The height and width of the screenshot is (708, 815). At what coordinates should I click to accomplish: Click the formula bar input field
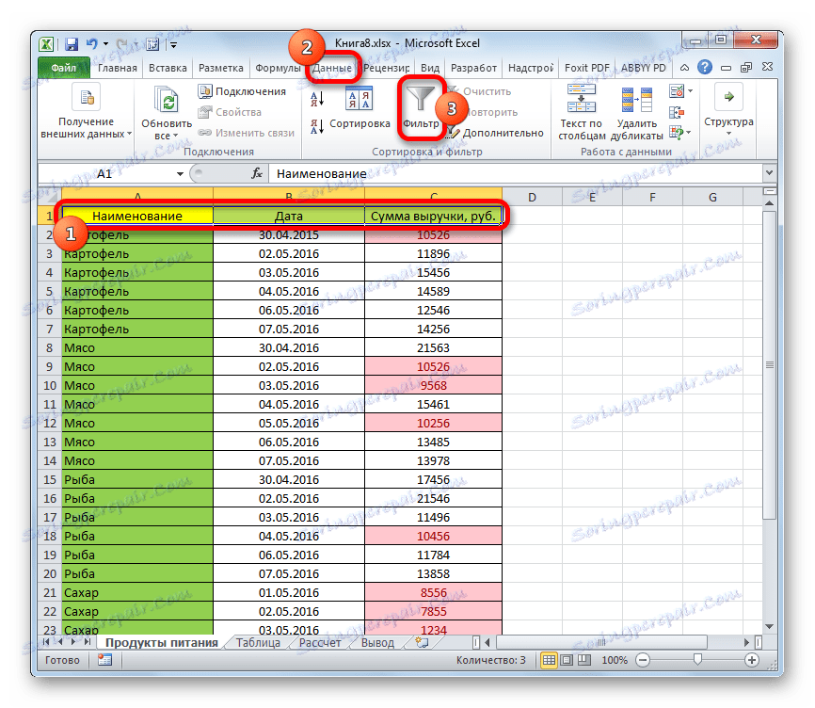pos(516,173)
